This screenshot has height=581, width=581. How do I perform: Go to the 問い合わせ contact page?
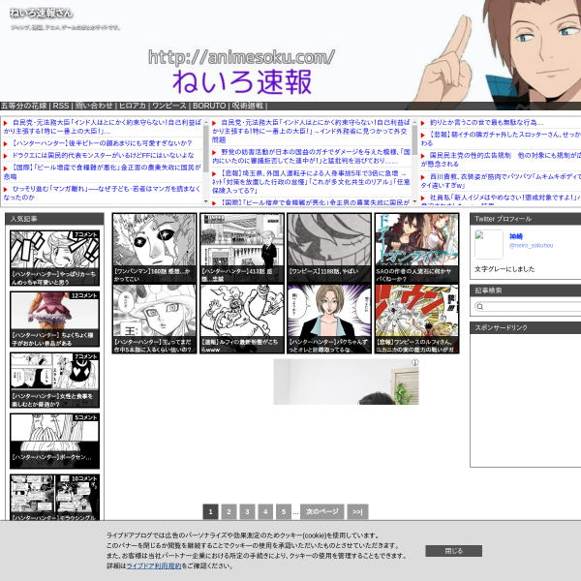[94, 106]
